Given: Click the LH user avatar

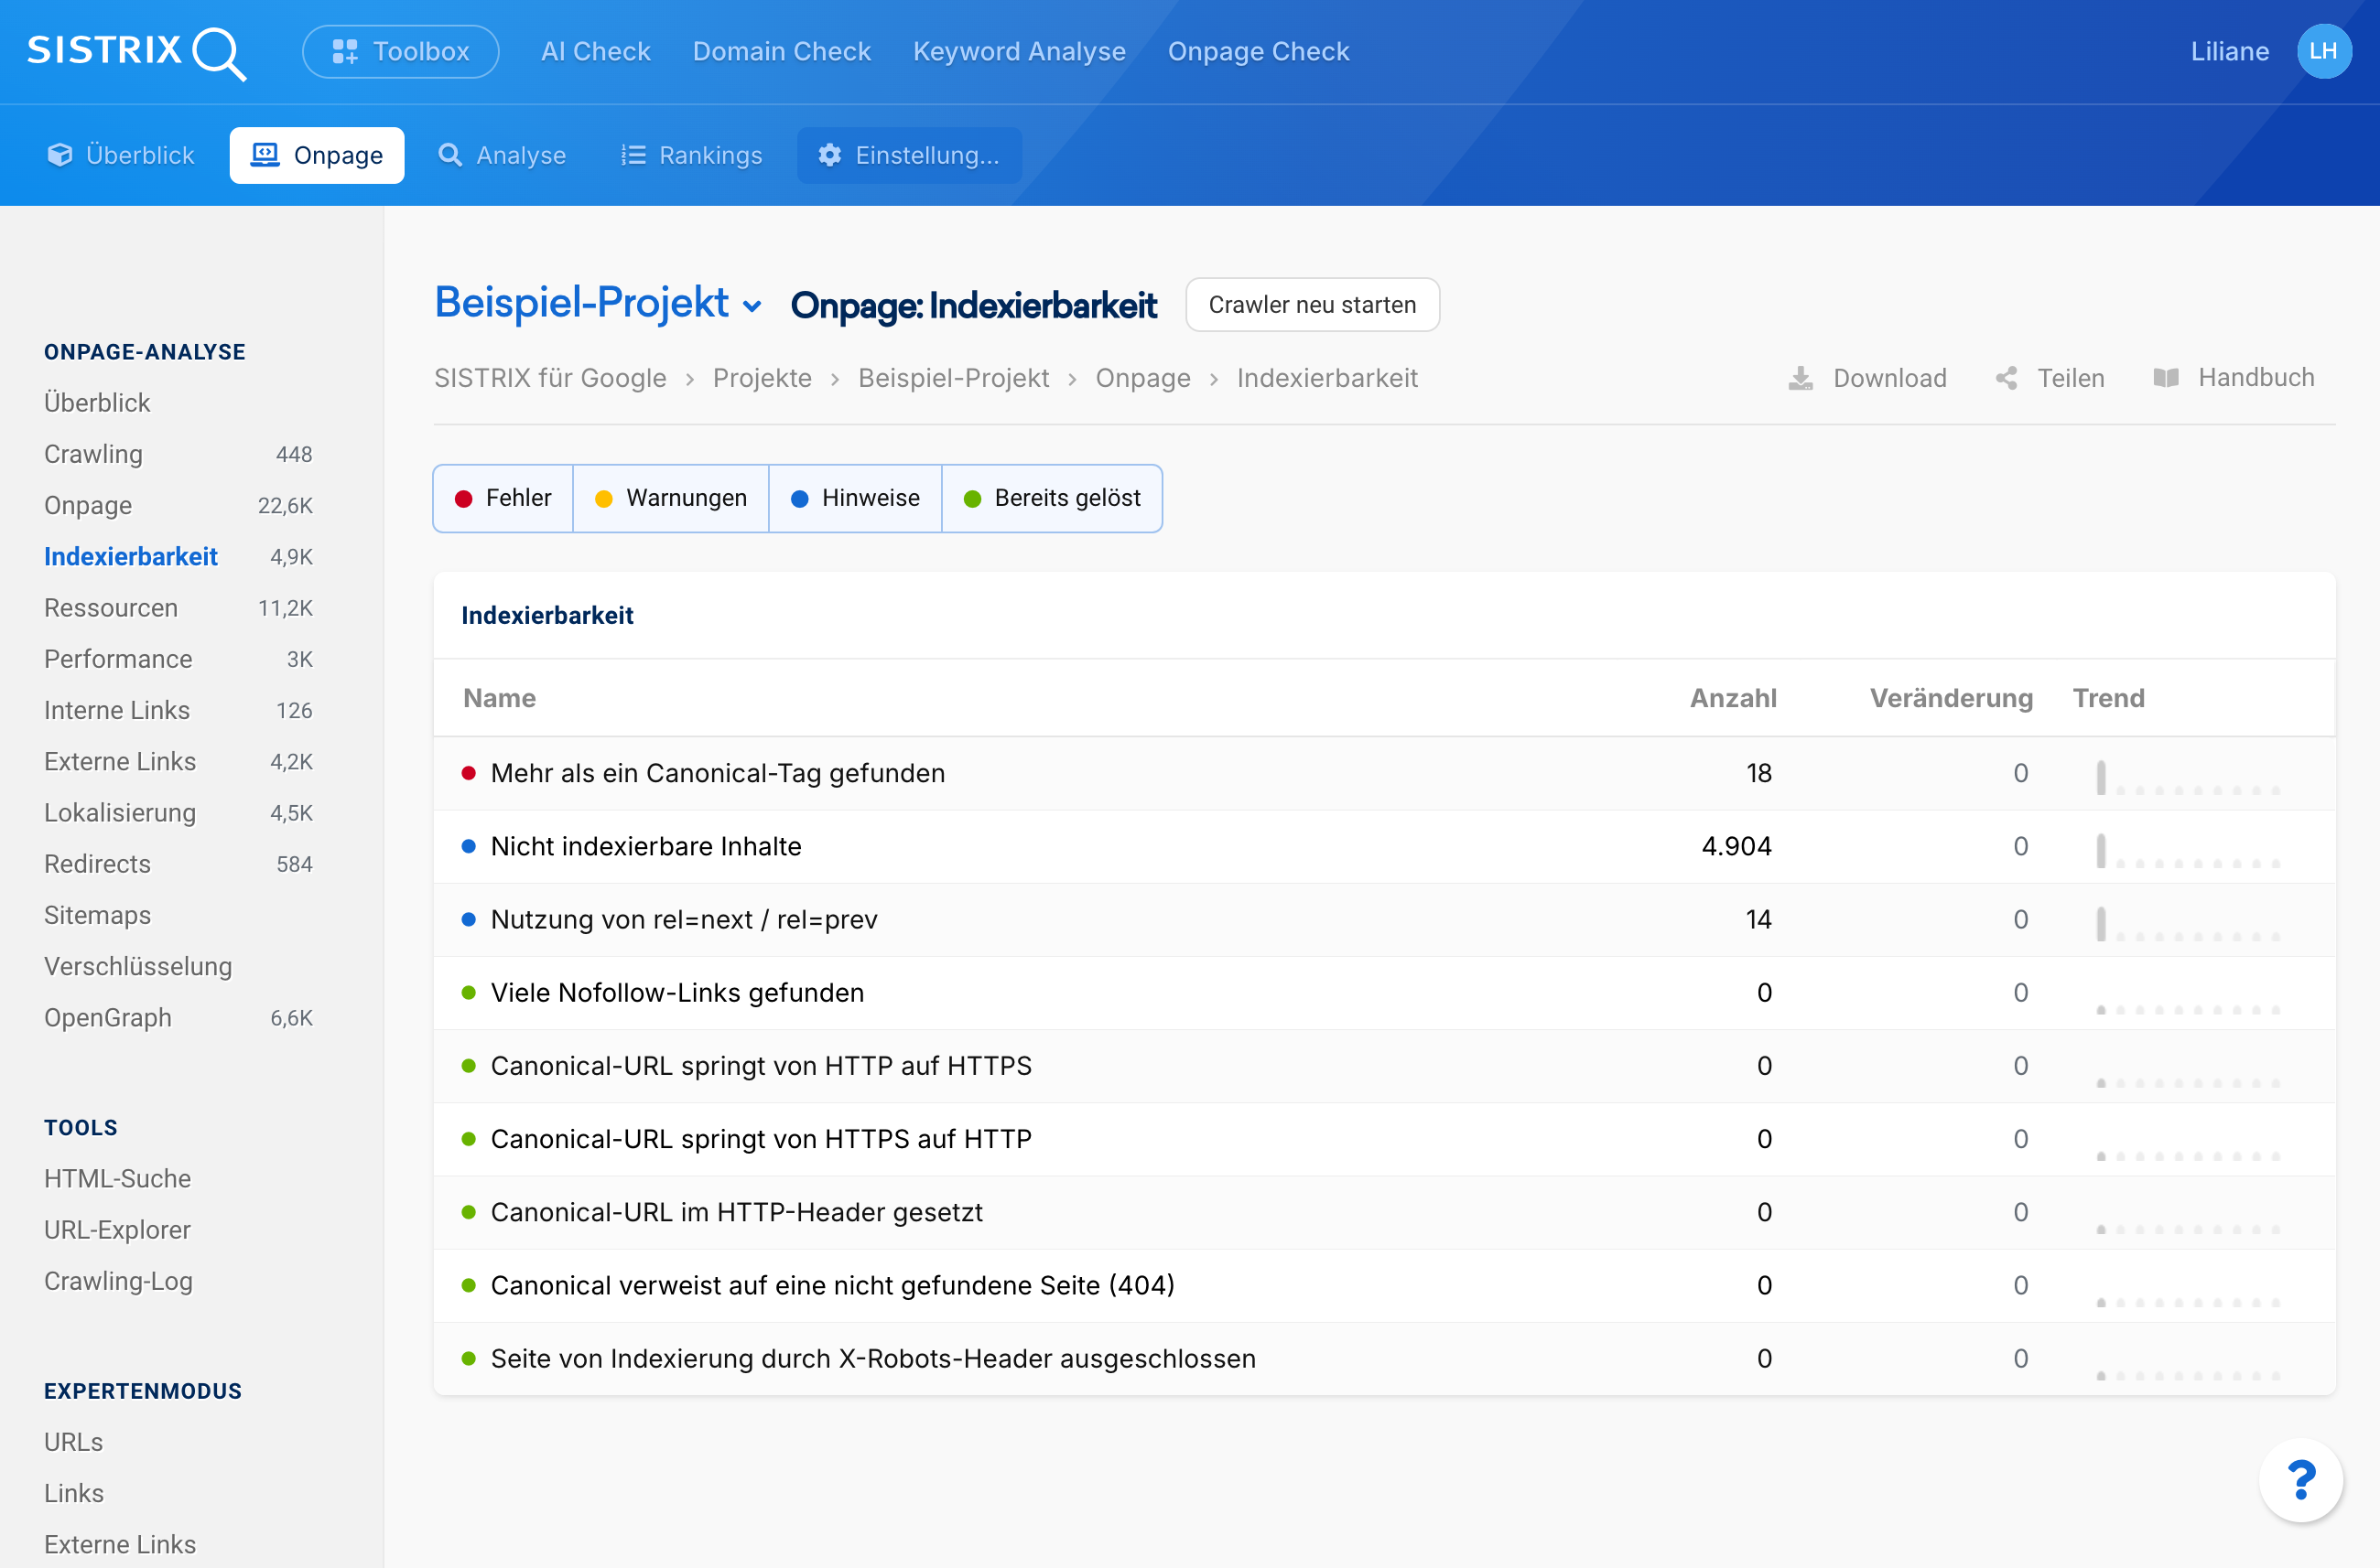Looking at the screenshot, I should (x=2322, y=51).
